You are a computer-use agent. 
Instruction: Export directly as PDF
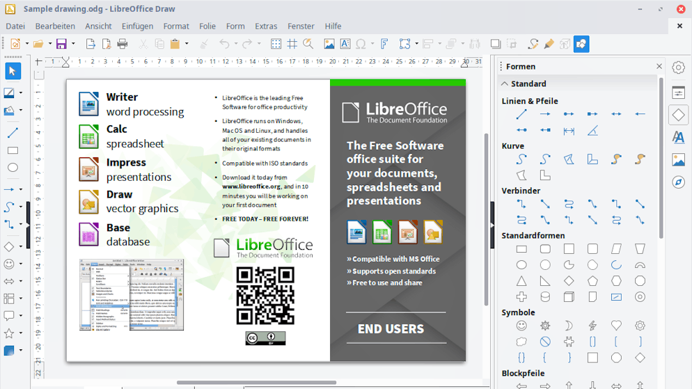pos(107,44)
